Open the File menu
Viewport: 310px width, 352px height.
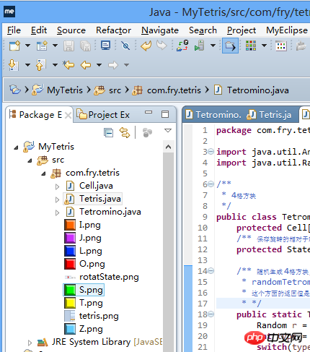click(x=14, y=30)
